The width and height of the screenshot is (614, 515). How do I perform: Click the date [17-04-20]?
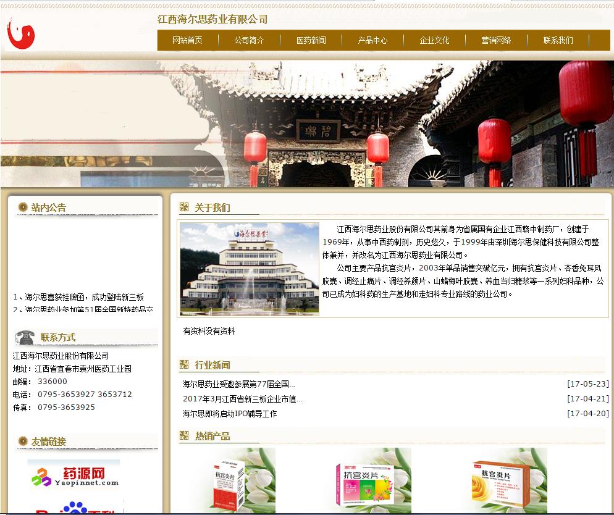pos(588,414)
